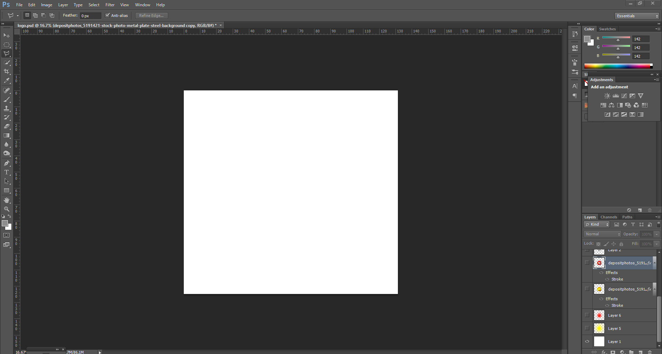Open the Essentials workspace switcher
This screenshot has height=354, width=662.
point(636,16)
